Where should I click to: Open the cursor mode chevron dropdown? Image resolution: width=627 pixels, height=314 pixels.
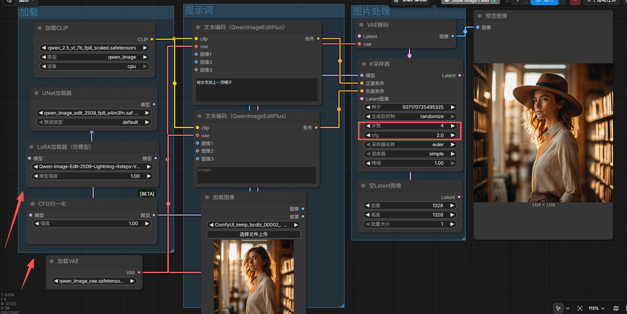(568, 308)
